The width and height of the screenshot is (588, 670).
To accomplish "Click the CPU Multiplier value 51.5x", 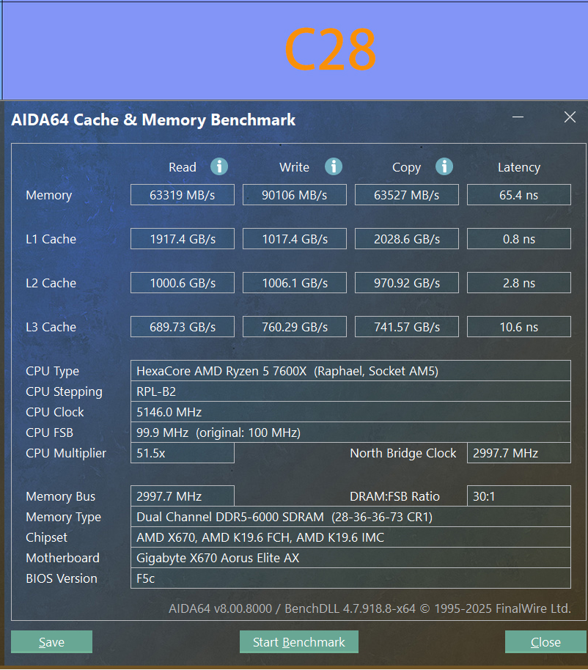I will (183, 453).
